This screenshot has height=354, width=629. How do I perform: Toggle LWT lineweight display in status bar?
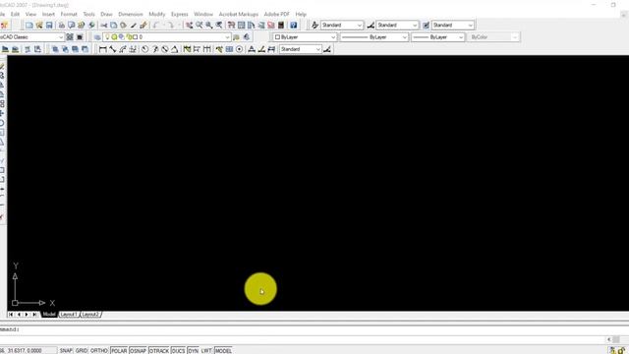[206, 351]
